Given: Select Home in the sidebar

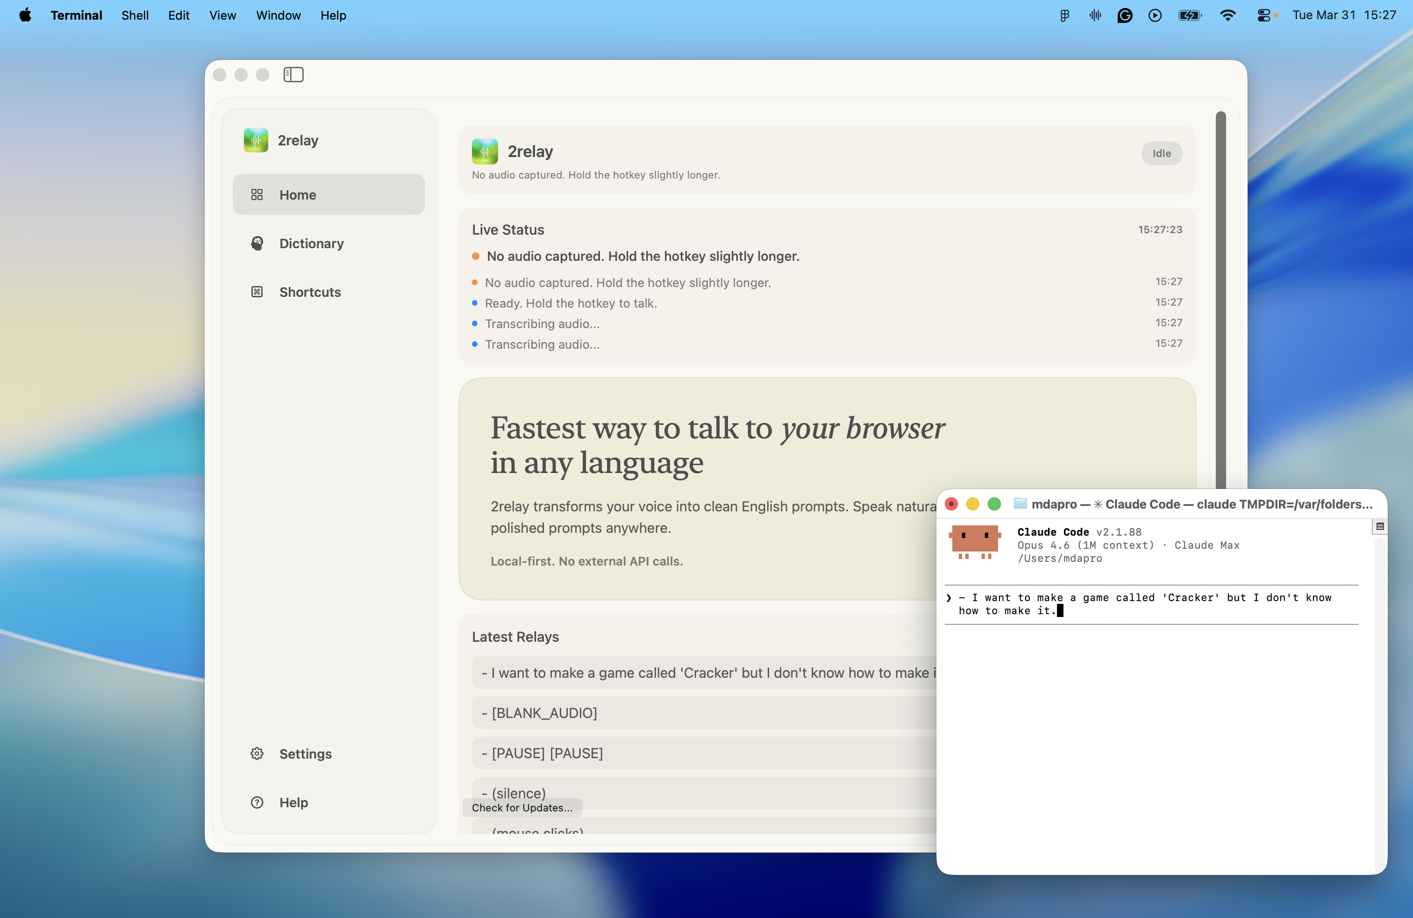Looking at the screenshot, I should point(329,195).
